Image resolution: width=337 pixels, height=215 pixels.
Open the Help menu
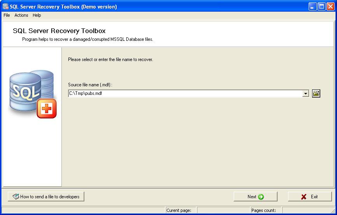(37, 15)
